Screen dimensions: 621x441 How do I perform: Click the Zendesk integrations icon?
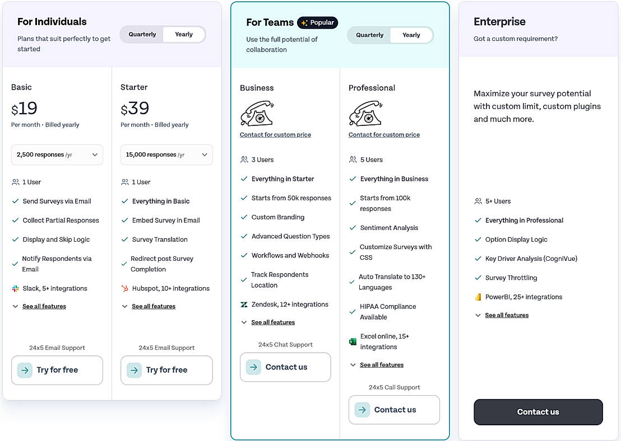(244, 304)
